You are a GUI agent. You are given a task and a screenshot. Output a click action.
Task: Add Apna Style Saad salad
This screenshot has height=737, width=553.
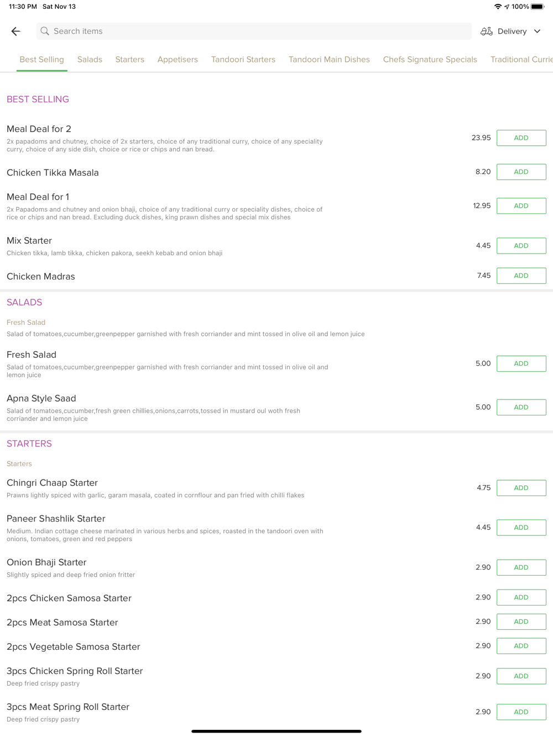[x=521, y=407]
